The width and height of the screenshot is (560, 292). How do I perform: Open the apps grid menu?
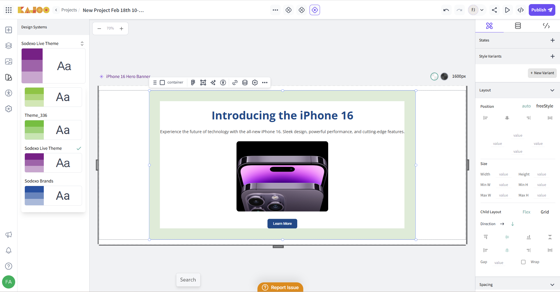click(9, 10)
